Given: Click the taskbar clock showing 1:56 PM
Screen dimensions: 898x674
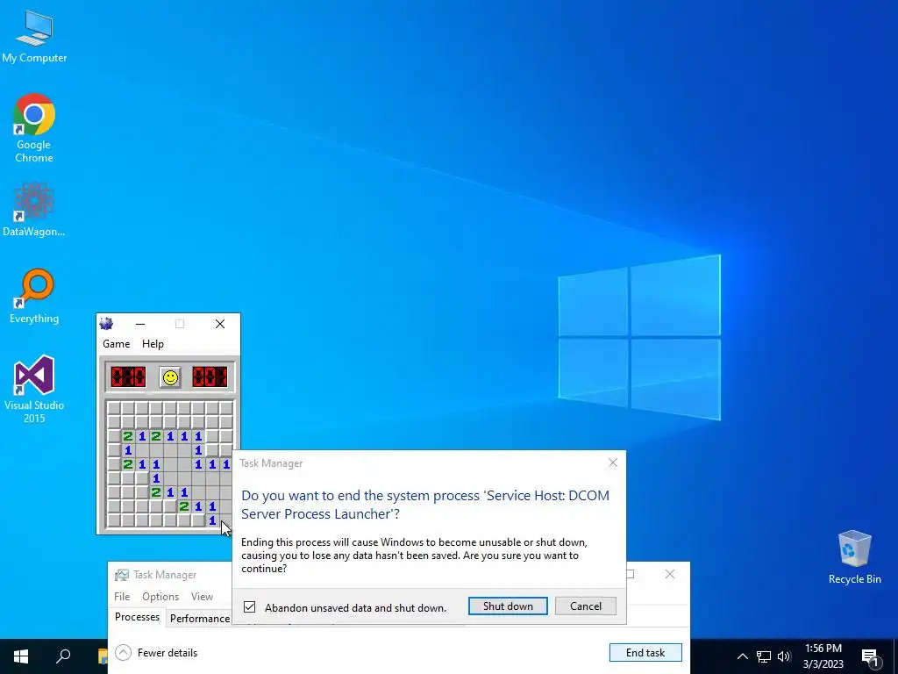Looking at the screenshot, I should (x=823, y=656).
